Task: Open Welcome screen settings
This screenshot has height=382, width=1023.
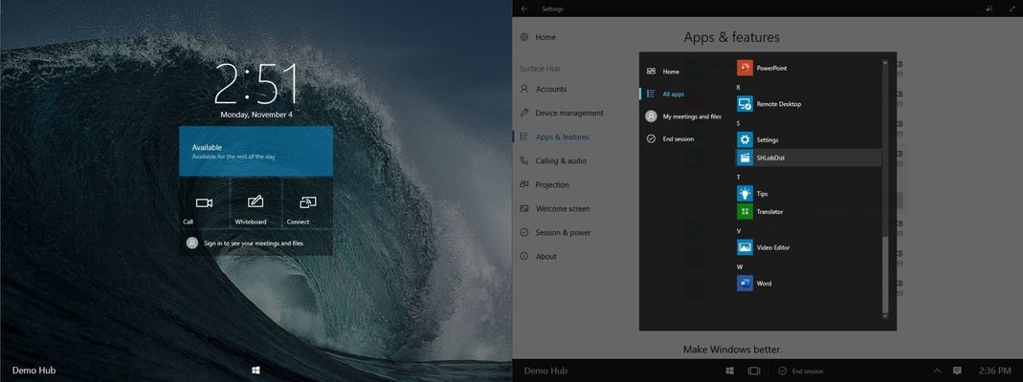Action: tap(555, 209)
